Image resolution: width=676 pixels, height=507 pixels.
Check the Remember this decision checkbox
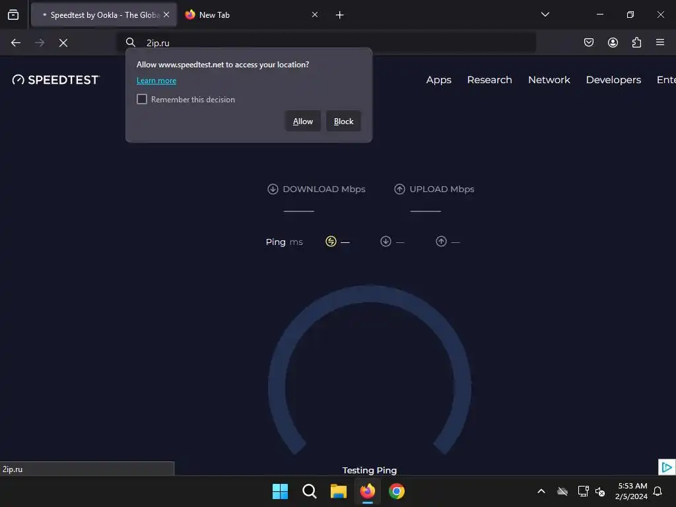(142, 99)
